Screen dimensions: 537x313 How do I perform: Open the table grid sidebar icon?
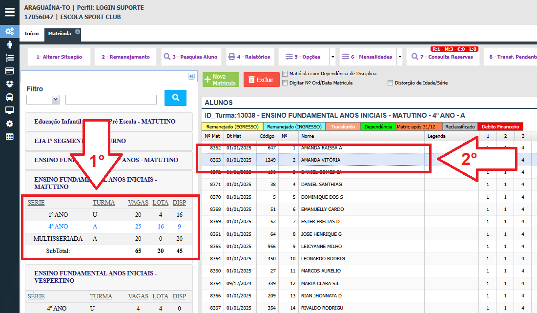[x=10, y=137]
